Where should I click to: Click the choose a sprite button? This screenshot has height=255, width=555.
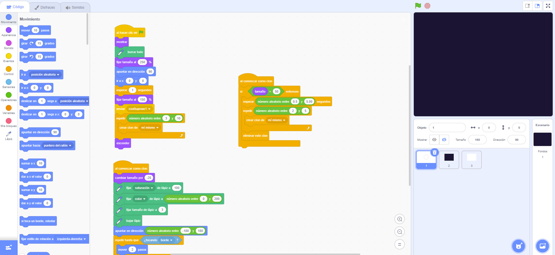tap(518, 246)
